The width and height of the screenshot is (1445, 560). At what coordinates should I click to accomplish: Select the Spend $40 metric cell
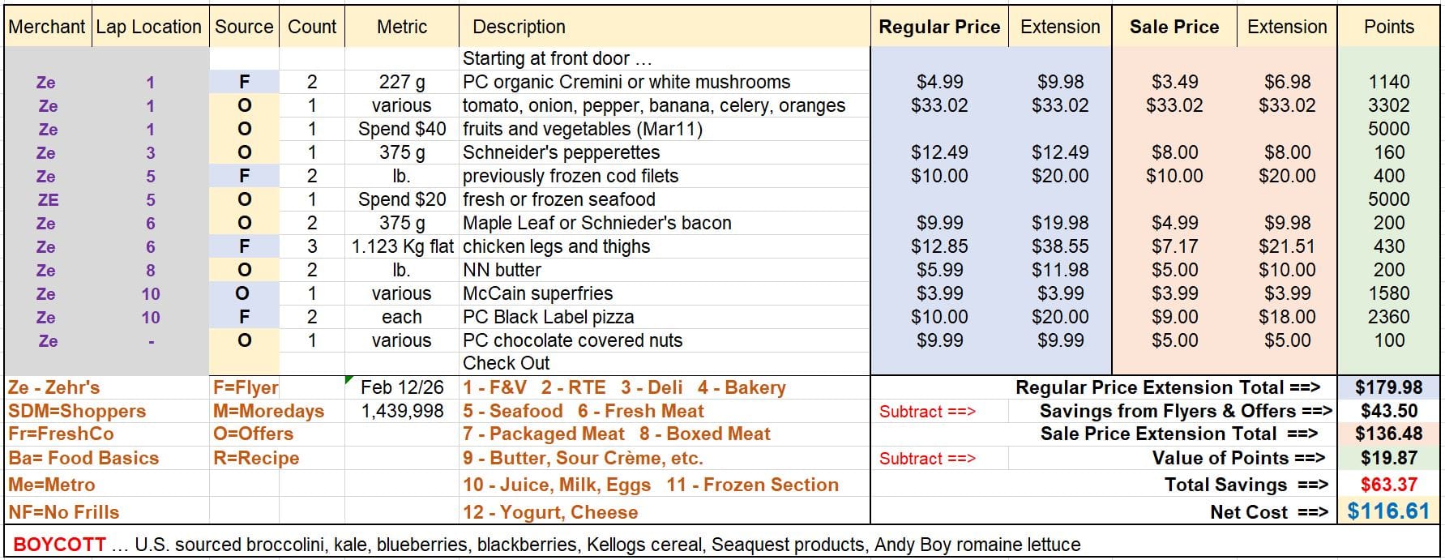click(x=402, y=129)
